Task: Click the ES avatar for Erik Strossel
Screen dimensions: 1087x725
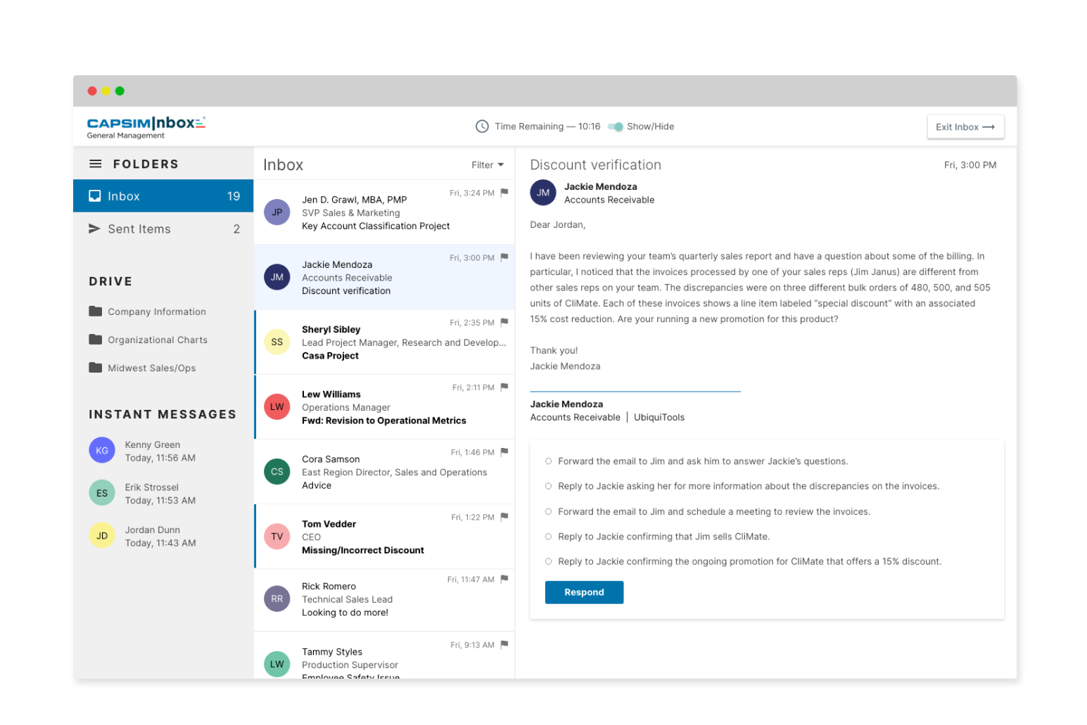Action: click(x=102, y=493)
